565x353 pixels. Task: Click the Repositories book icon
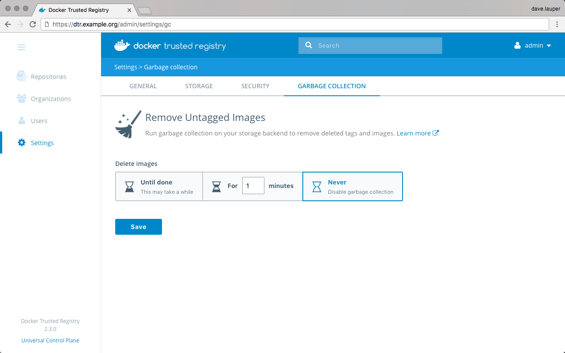[21, 76]
